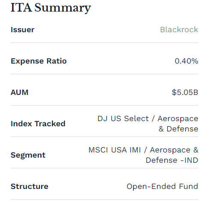The height and width of the screenshot is (201, 209).
Task: Select the Issuer row label
Action: (22, 30)
